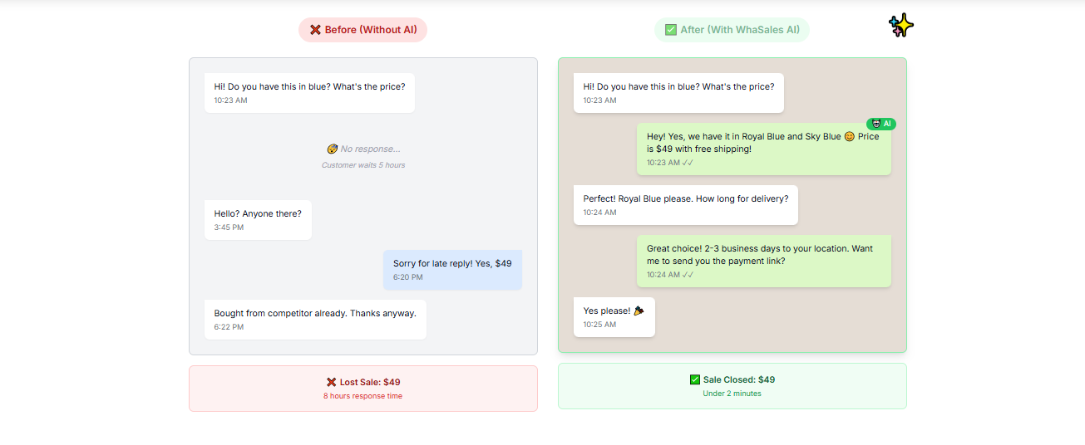1085x445 pixels.
Task: Click 'Great choice! 2-3 business days' reply
Action: pyautogui.click(x=764, y=262)
